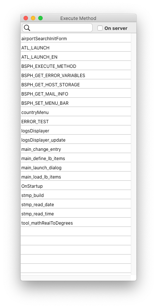Pick main_change_entry in the list
Image resolution: width=157 pixels, height=308 pixels.
[76, 149]
